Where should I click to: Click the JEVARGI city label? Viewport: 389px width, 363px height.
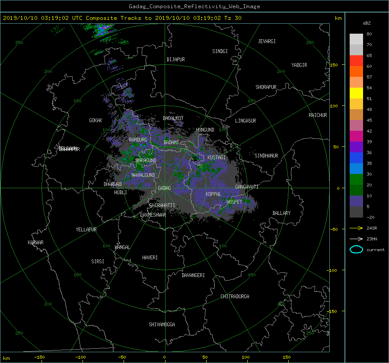[x=267, y=41]
